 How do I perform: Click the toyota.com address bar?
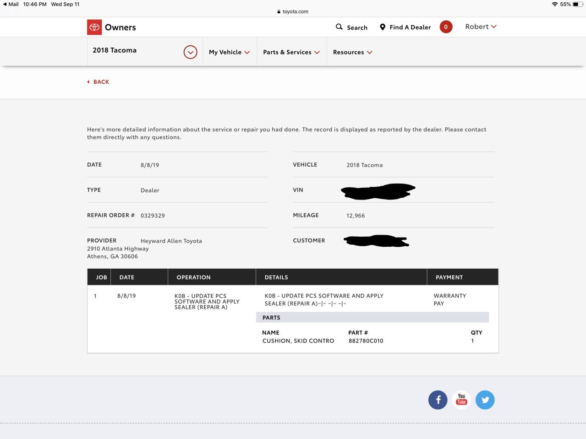[x=293, y=12]
